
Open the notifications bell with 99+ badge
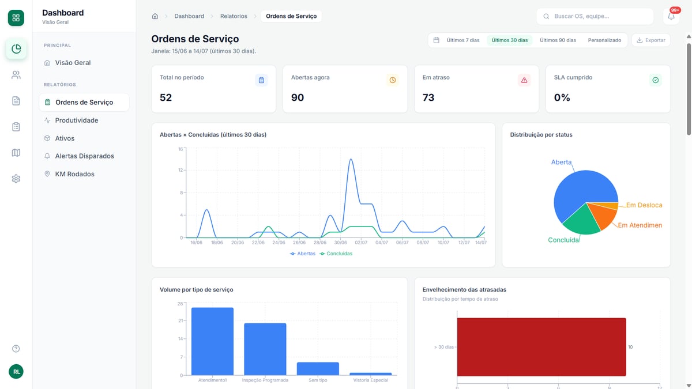click(x=671, y=16)
